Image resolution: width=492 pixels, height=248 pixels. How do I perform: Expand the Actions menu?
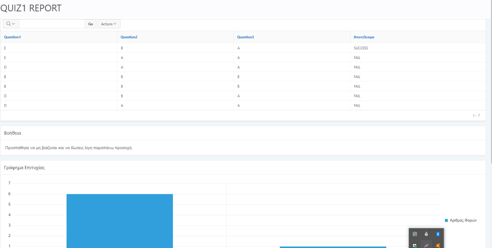(x=109, y=24)
